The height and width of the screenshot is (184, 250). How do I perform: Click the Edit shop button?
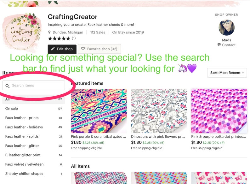[x=62, y=49]
